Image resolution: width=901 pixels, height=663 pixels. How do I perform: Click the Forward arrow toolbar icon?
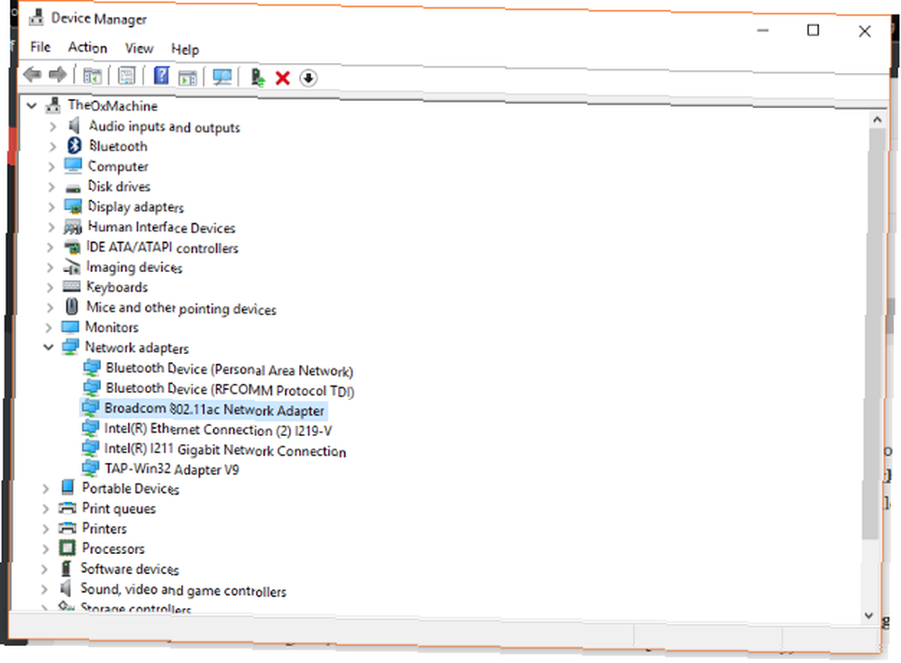point(58,75)
